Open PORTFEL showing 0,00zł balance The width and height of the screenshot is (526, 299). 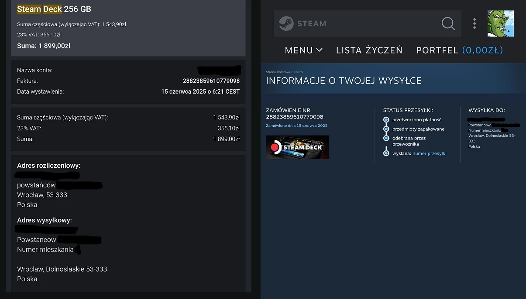click(459, 50)
